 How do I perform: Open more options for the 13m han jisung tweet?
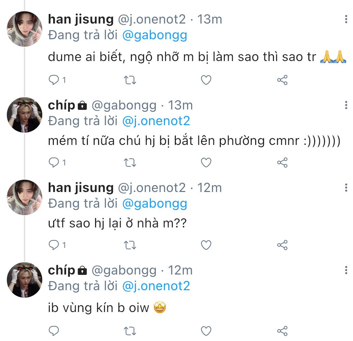click(x=346, y=19)
